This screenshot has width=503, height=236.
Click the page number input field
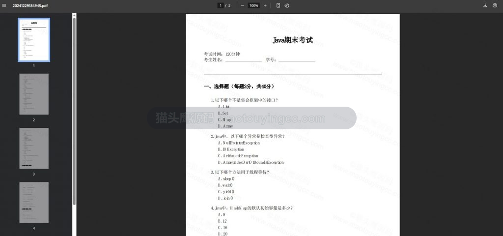pos(221,5)
